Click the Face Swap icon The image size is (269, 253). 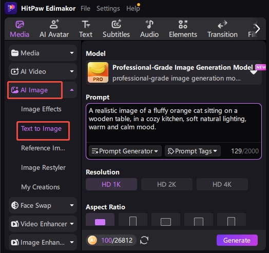coord(15,205)
